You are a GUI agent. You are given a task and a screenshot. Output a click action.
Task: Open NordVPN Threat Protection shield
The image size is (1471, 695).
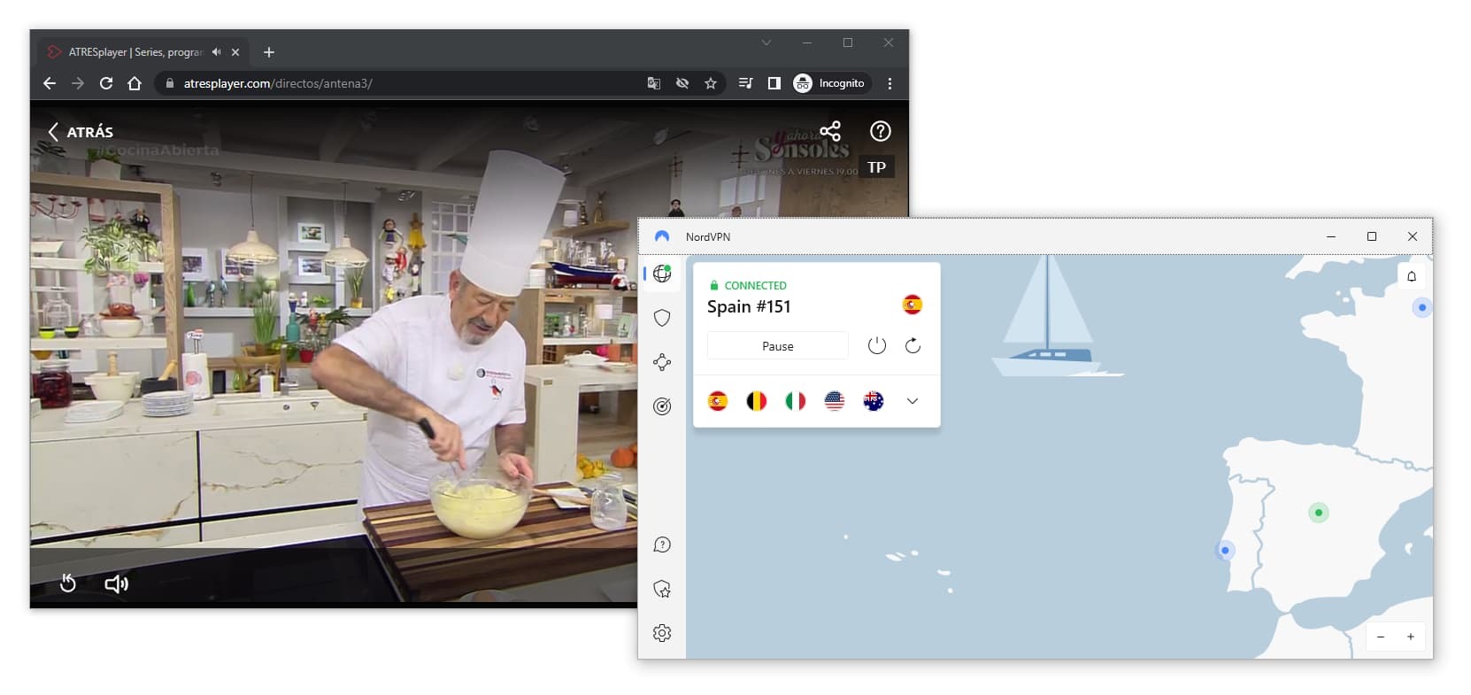(662, 318)
